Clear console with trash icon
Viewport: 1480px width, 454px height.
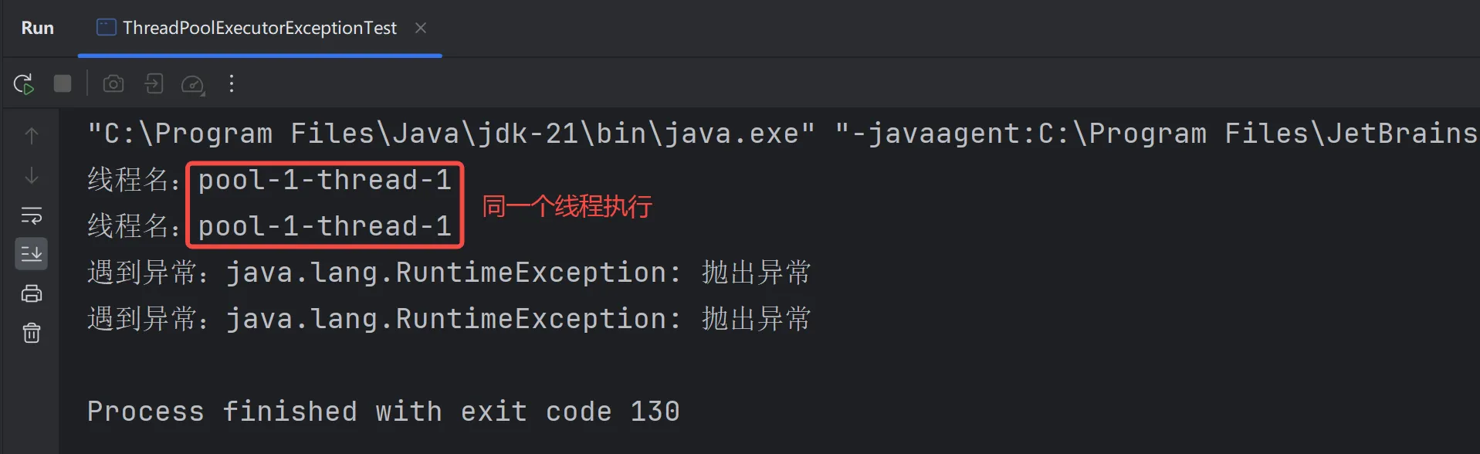32,333
